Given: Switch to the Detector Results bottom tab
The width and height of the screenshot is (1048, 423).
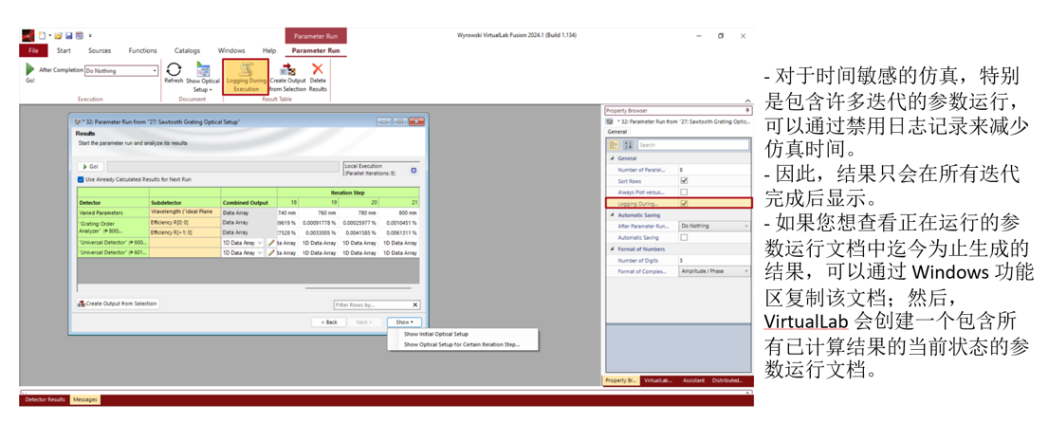Looking at the screenshot, I should click(x=45, y=399).
